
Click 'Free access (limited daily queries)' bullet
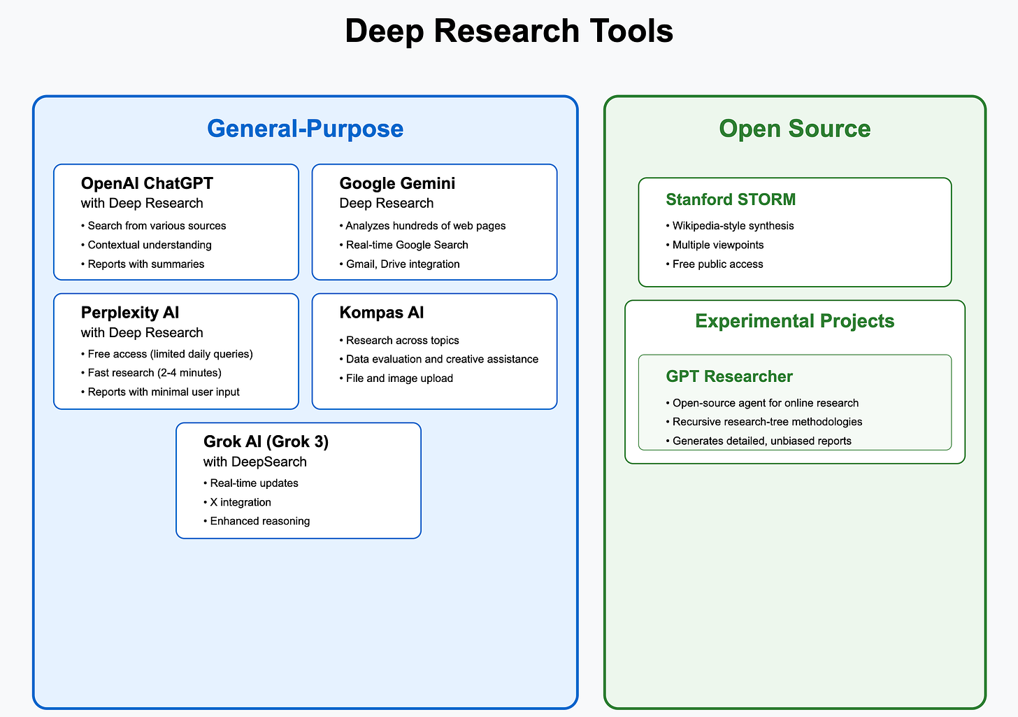pos(167,354)
